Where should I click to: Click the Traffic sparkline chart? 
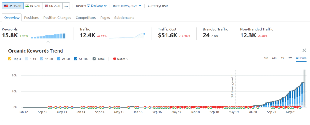click(x=127, y=36)
